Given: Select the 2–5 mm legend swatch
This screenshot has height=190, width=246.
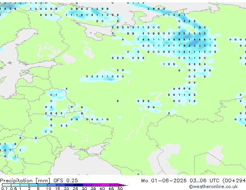Looking at the screenshot, I should tap(33, 185).
